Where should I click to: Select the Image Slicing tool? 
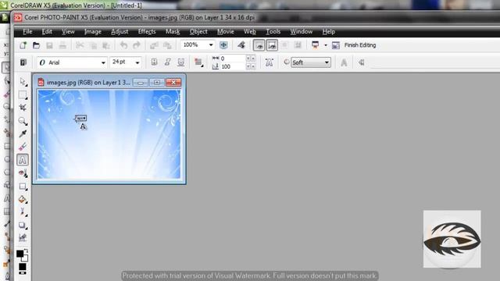pyautogui.click(x=23, y=237)
